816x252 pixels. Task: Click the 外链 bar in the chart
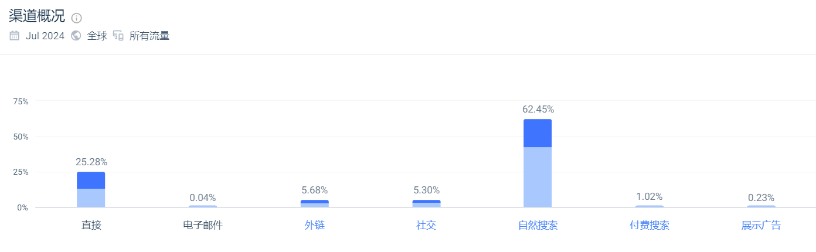click(314, 203)
